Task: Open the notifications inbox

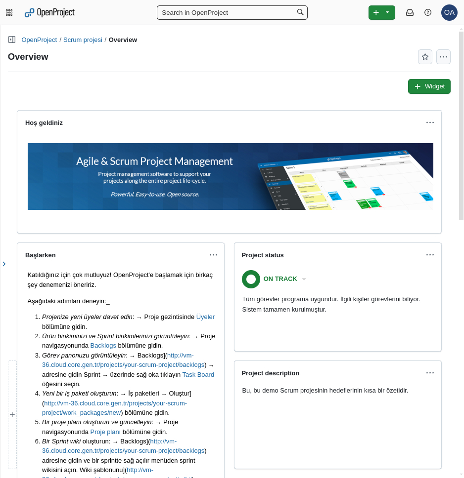Action: 410,12
